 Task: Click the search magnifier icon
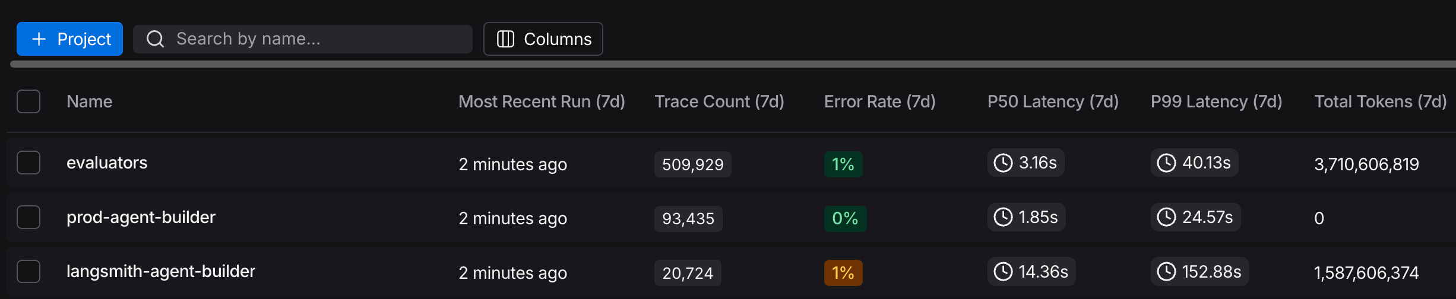[156, 39]
